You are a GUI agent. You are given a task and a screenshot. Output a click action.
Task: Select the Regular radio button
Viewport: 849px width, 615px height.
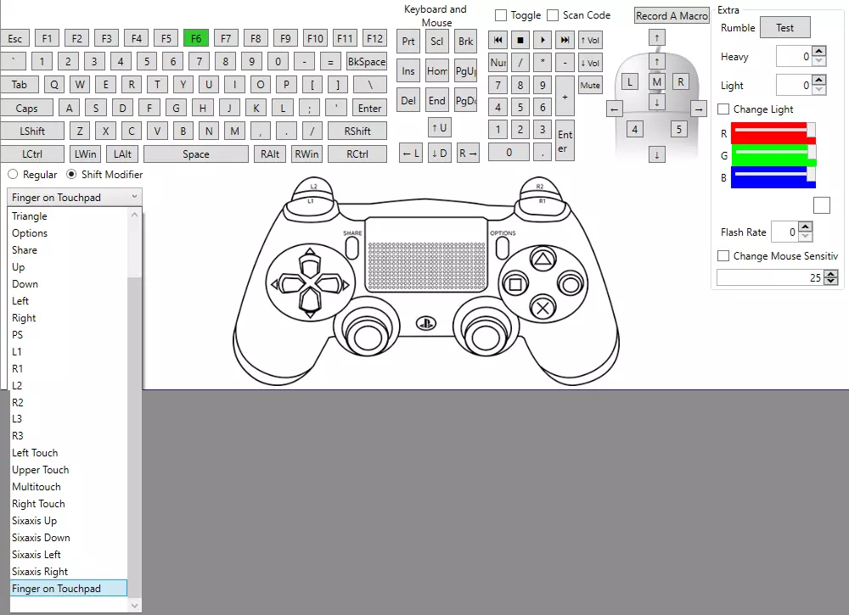click(x=13, y=174)
